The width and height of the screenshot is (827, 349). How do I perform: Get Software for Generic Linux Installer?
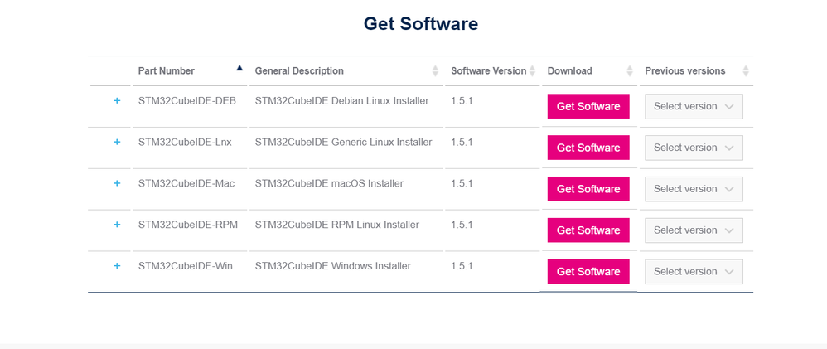[x=588, y=148]
